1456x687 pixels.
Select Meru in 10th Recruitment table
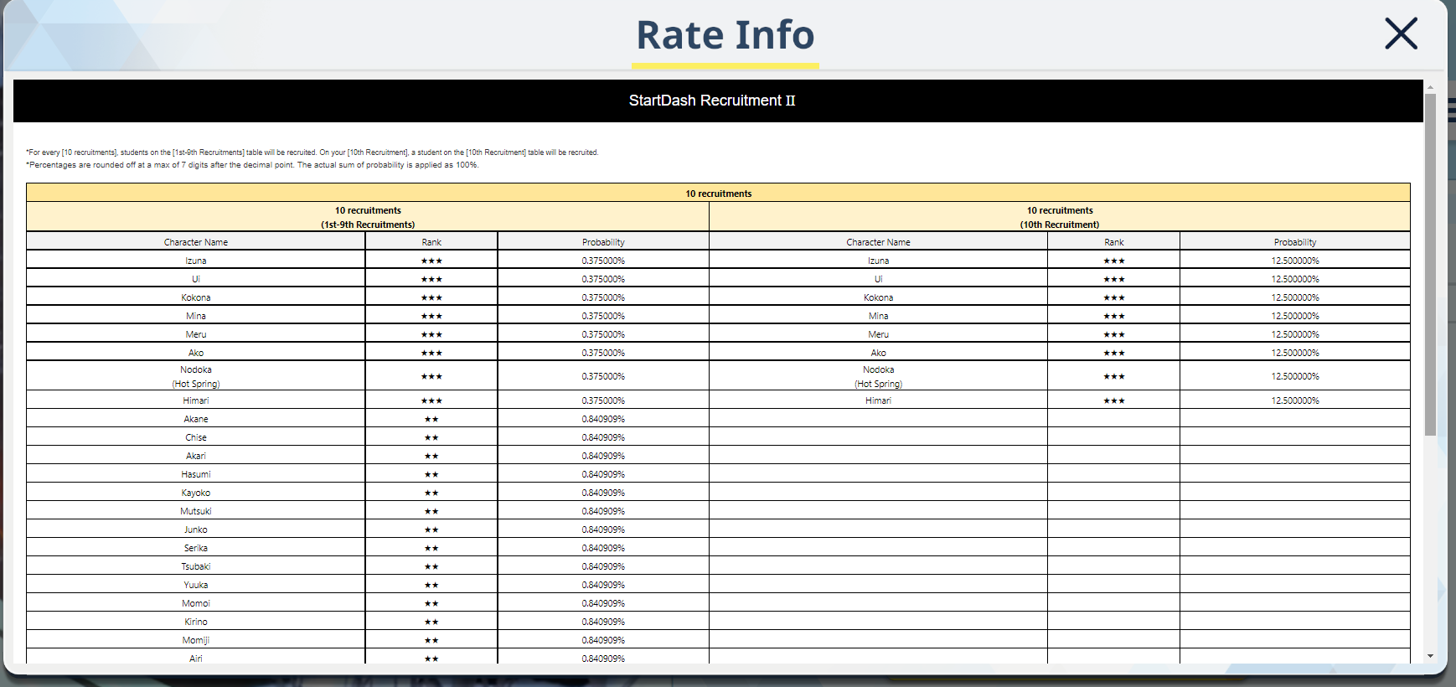coord(878,334)
